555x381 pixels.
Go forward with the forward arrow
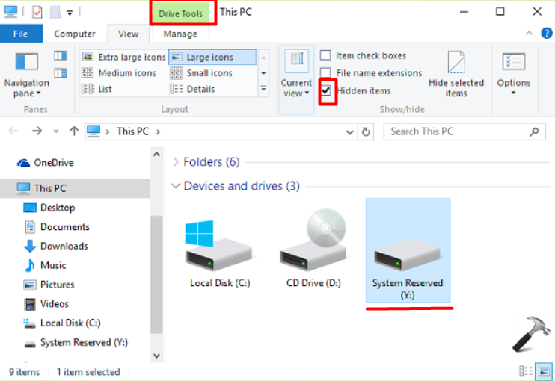(37, 131)
